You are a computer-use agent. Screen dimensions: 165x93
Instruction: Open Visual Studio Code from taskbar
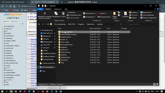[52, 91]
